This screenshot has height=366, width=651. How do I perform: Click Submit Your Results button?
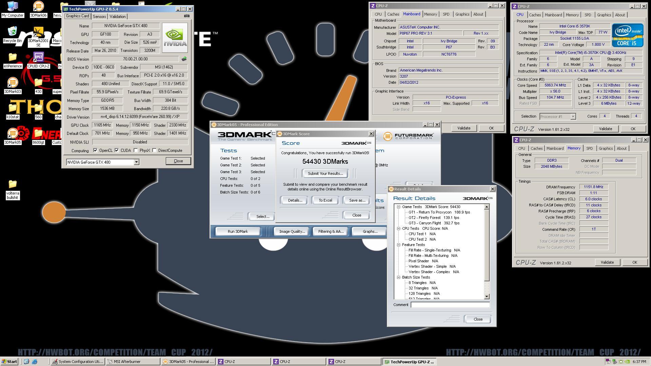(325, 174)
